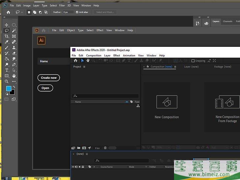The height and width of the screenshot is (180, 240).
Task: Switch to the Channels tab in Photoshop
Action: coord(227,21)
